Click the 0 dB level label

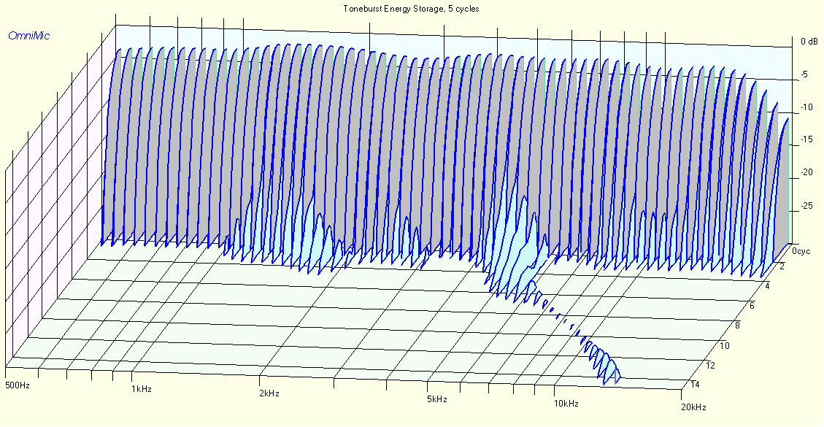tap(809, 42)
